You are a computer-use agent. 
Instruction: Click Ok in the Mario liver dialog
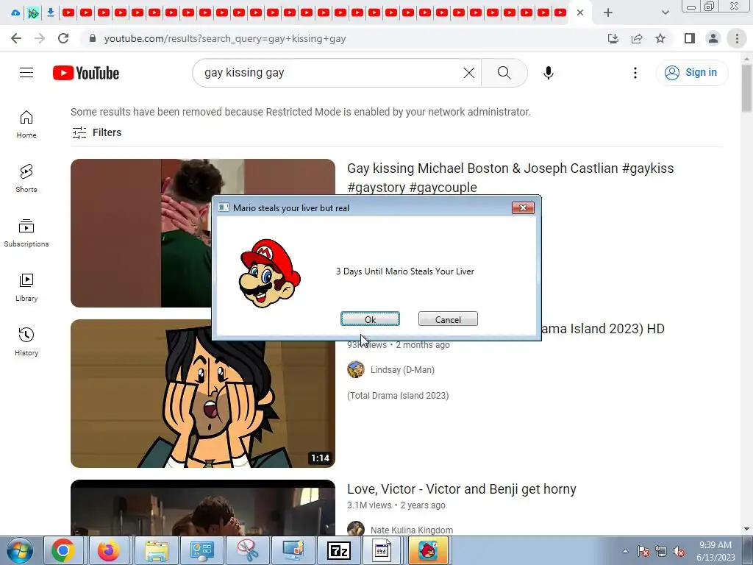(x=370, y=319)
